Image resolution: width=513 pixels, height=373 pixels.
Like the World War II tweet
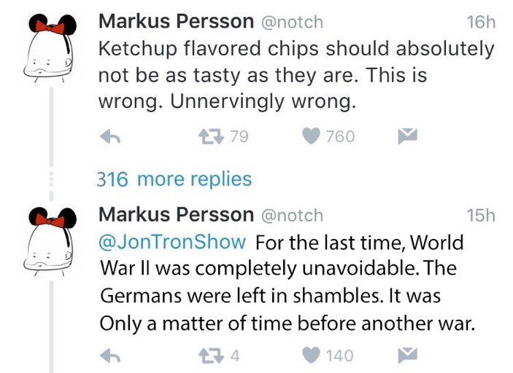(x=312, y=356)
